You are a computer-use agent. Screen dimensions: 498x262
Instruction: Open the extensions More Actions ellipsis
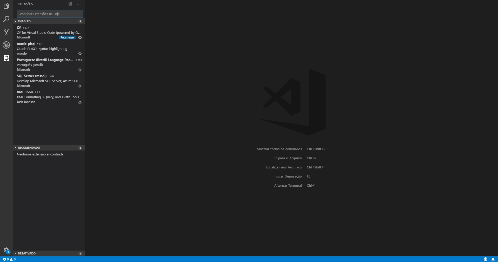[79, 4]
